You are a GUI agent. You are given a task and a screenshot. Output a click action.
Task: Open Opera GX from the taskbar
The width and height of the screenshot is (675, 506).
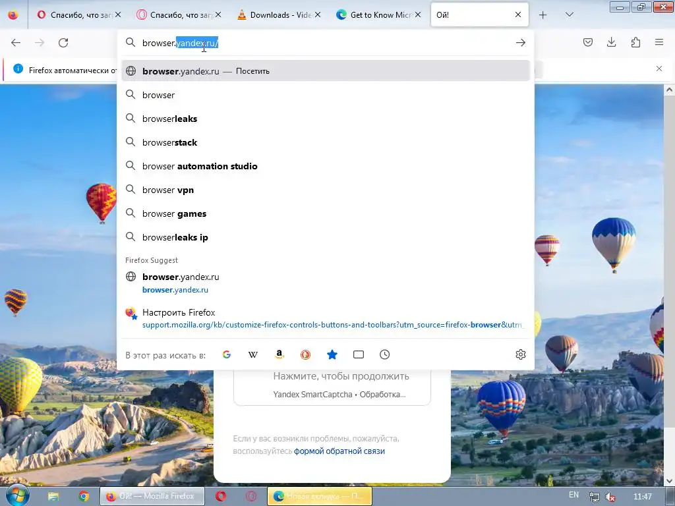click(250, 496)
